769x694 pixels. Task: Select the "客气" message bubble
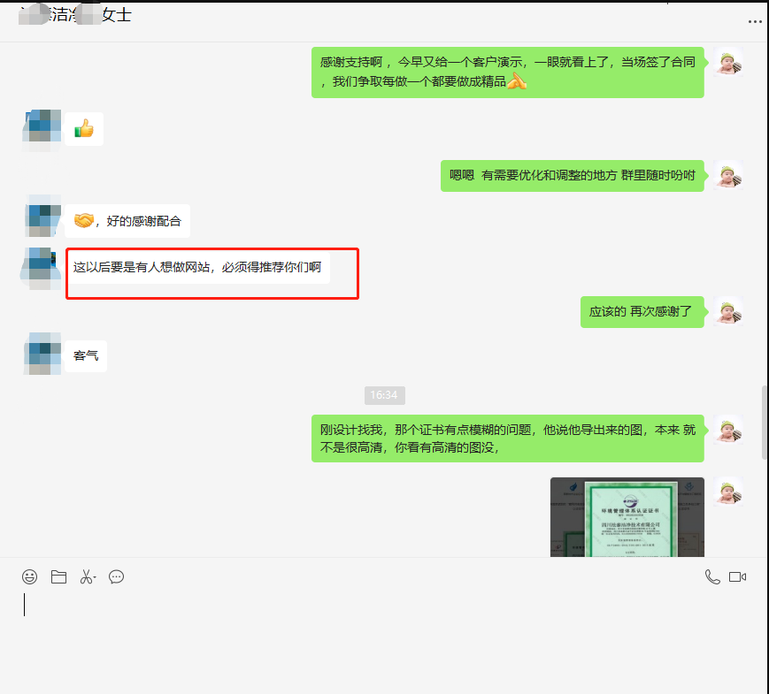[x=86, y=355]
